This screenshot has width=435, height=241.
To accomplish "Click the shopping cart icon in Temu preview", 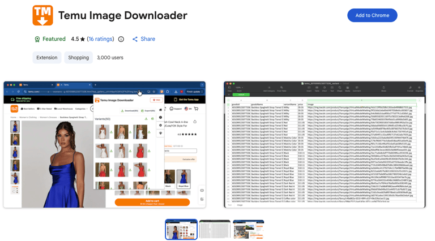I will 196,109.
